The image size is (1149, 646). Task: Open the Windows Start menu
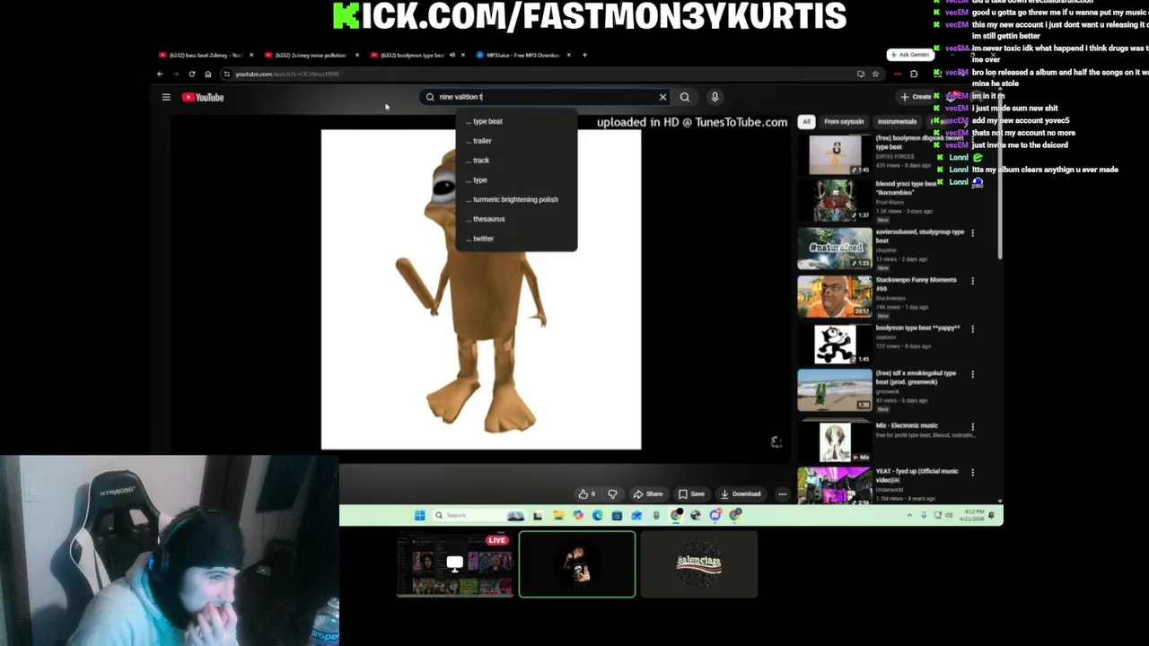(419, 515)
